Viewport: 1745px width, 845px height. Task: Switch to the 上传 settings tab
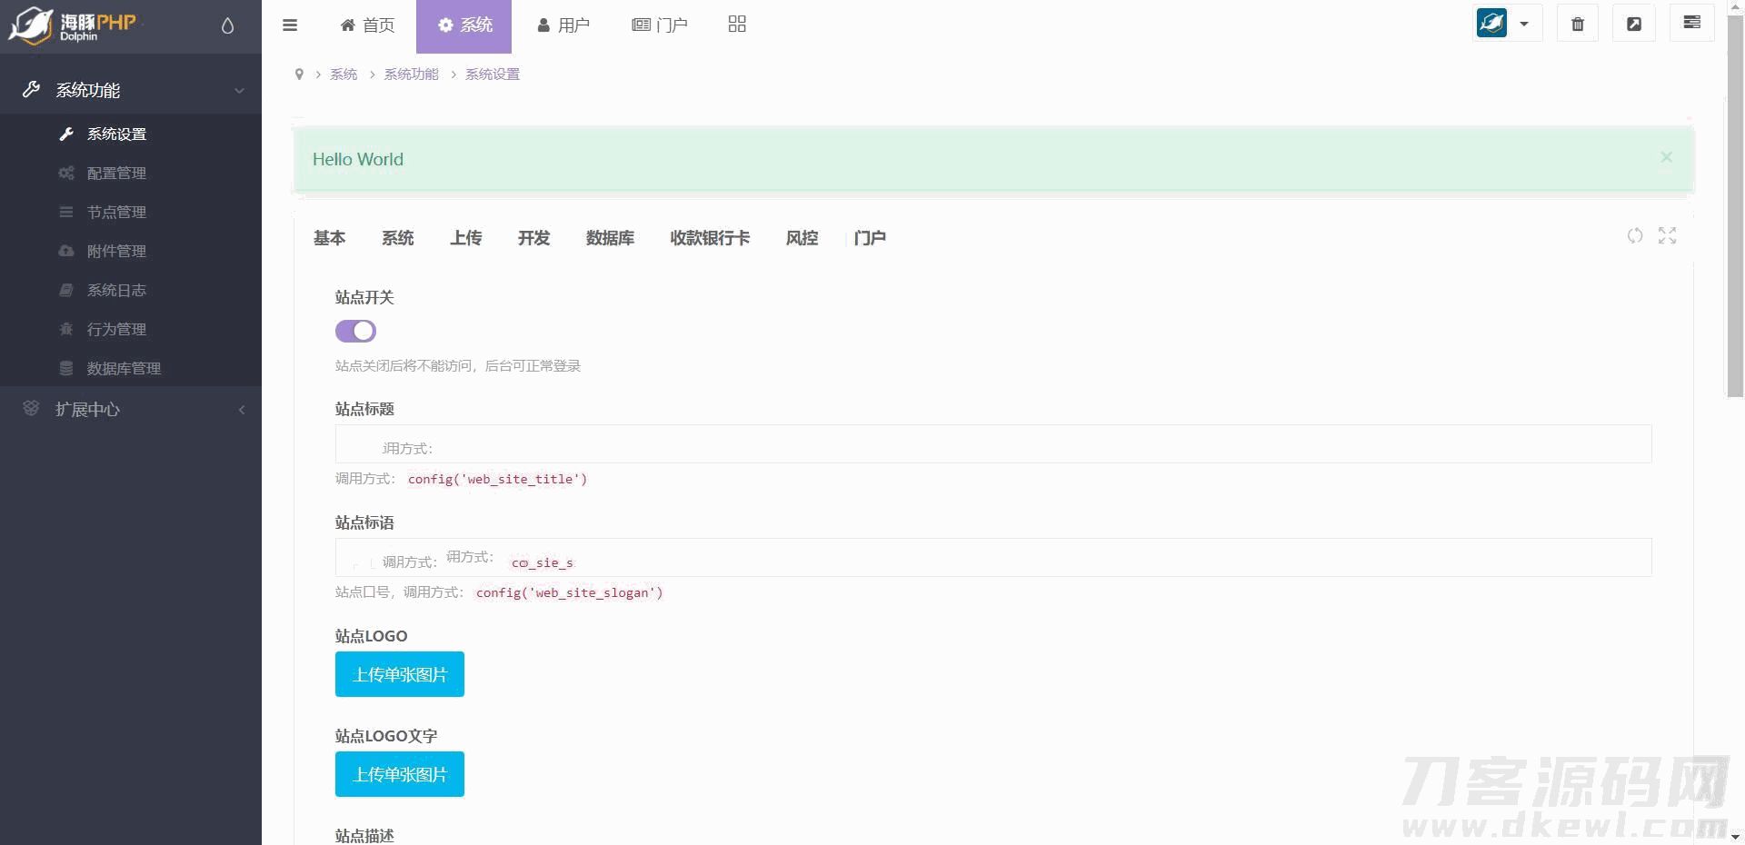click(465, 238)
